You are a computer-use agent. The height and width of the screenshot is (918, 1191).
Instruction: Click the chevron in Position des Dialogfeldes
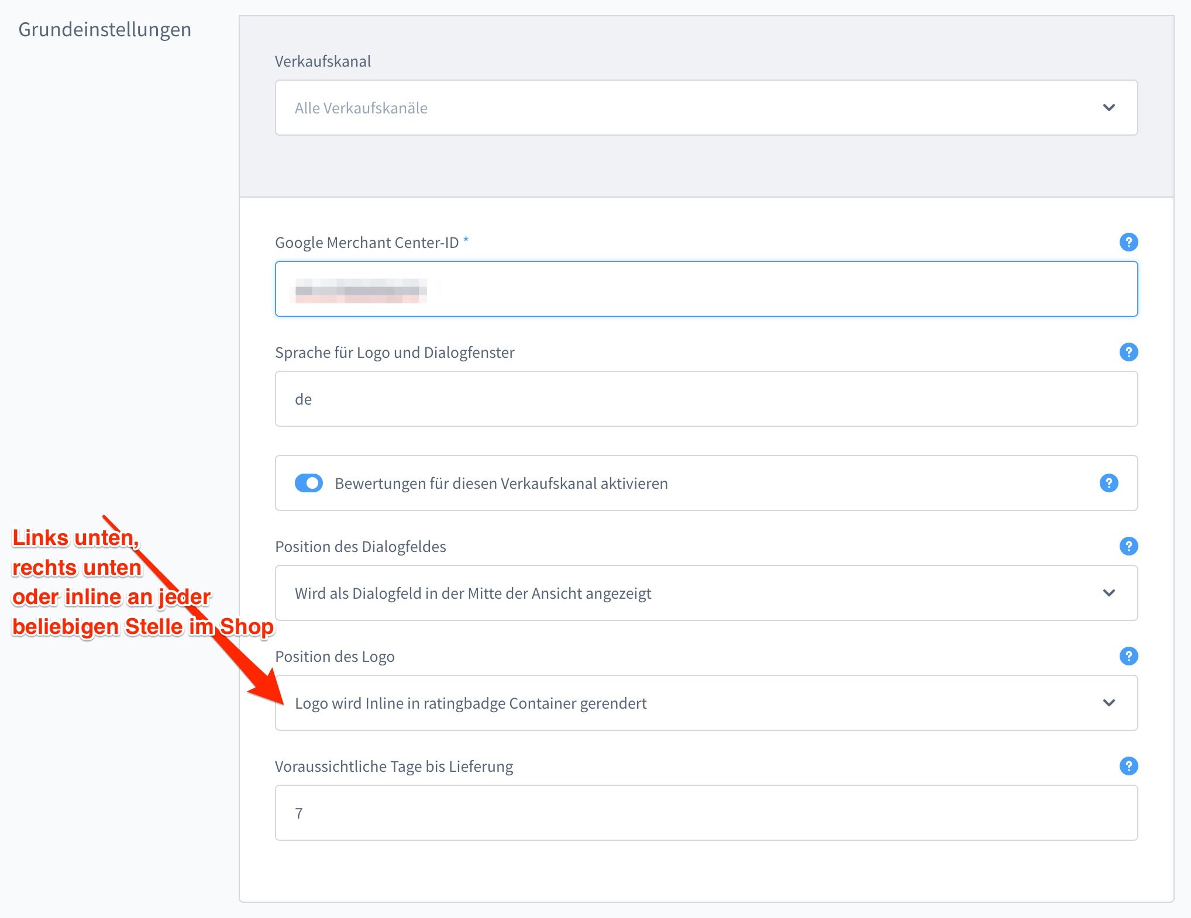[1109, 593]
